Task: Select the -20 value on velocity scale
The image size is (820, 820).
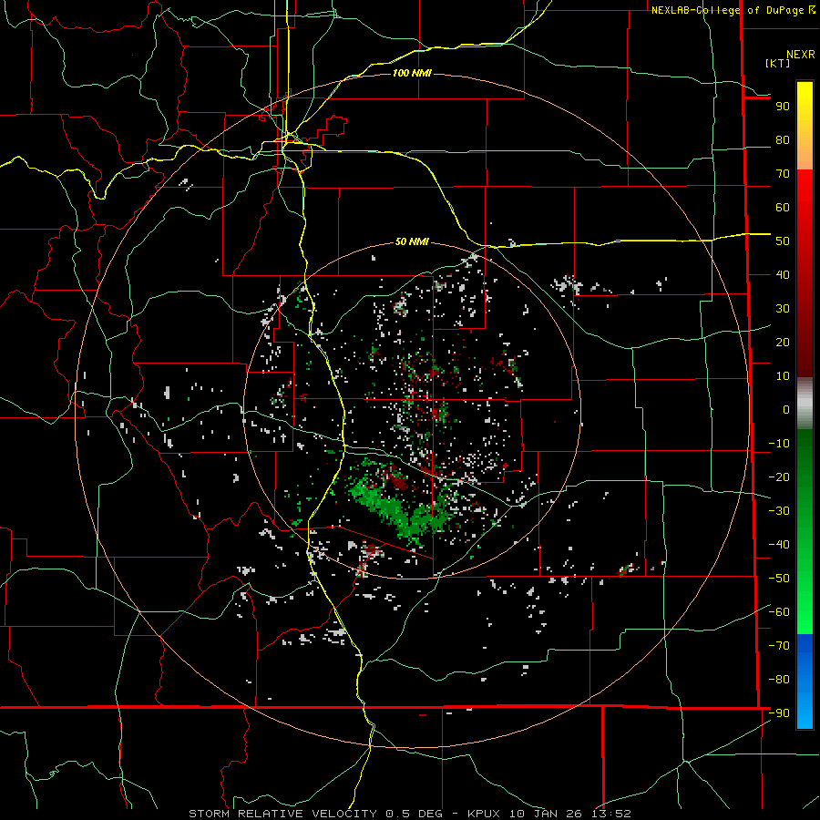Action: point(779,477)
